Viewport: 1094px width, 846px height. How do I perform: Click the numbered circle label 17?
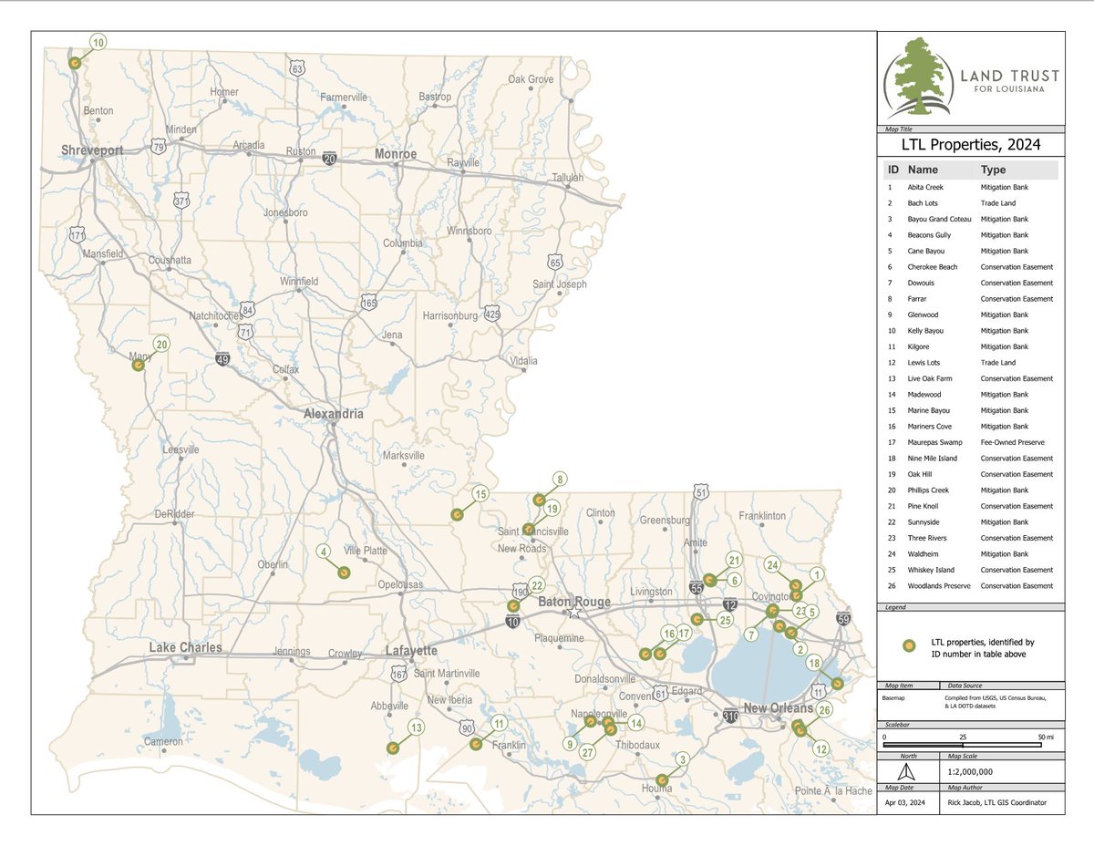pyautogui.click(x=684, y=633)
